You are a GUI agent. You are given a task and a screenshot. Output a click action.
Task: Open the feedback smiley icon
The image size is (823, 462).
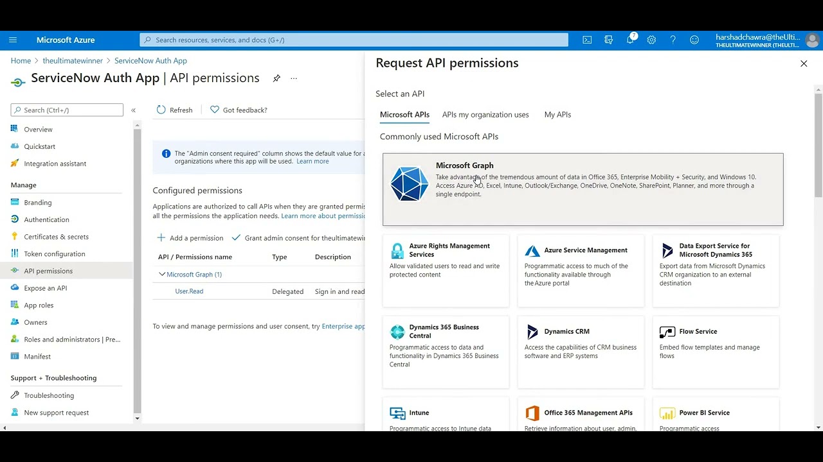(x=694, y=40)
